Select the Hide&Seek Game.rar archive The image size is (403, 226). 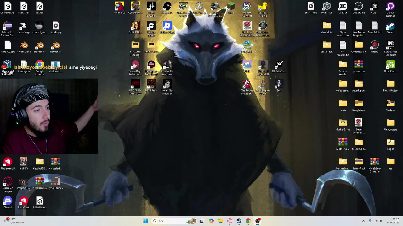tap(375, 165)
